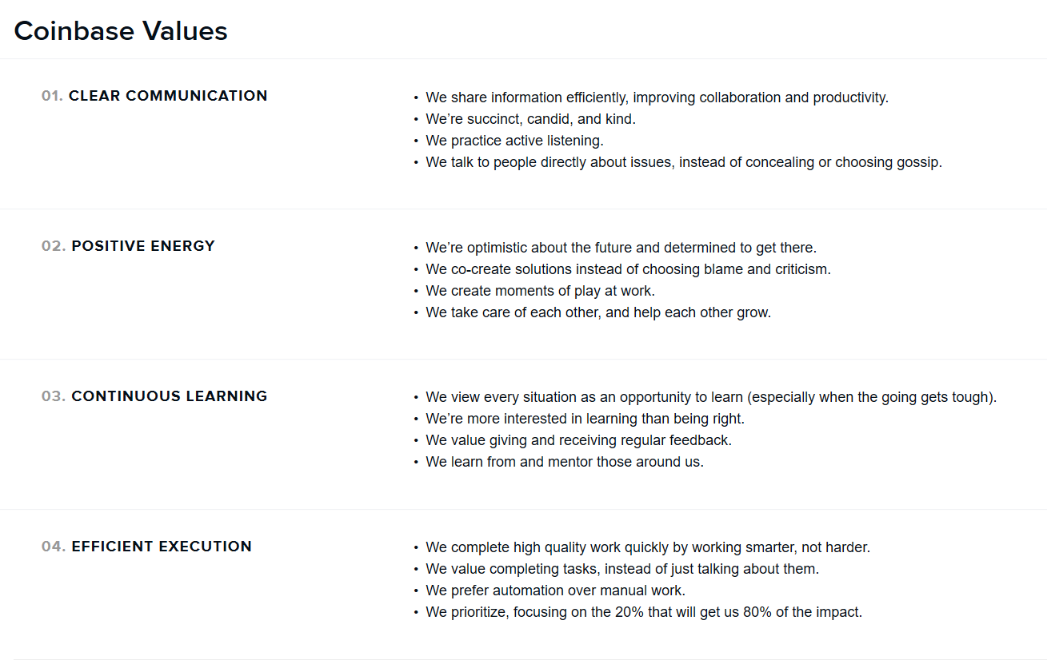This screenshot has width=1047, height=672.
Task: Click the 'working smarter, not harder' bullet
Action: coord(648,547)
